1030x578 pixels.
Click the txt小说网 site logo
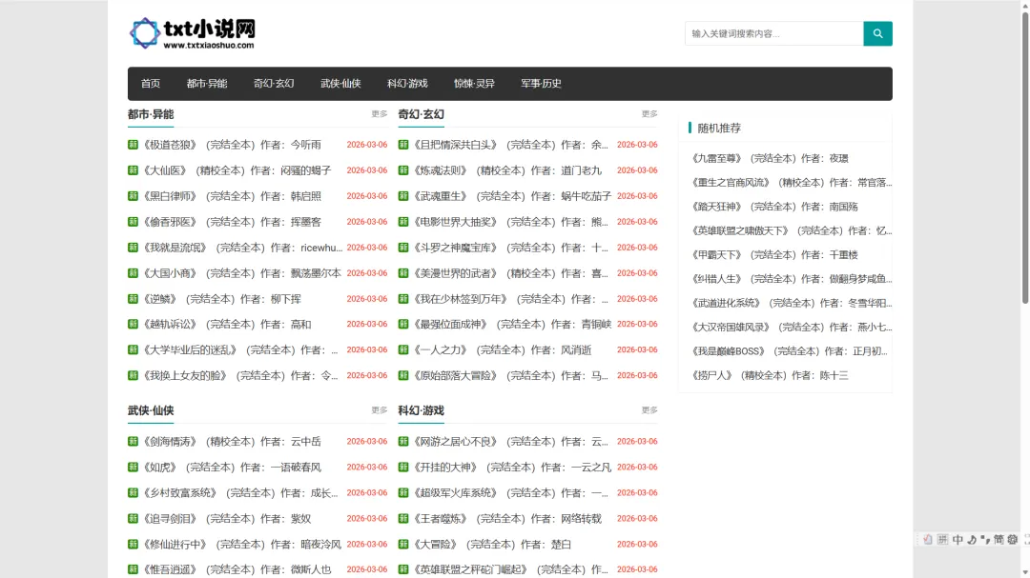coord(193,33)
